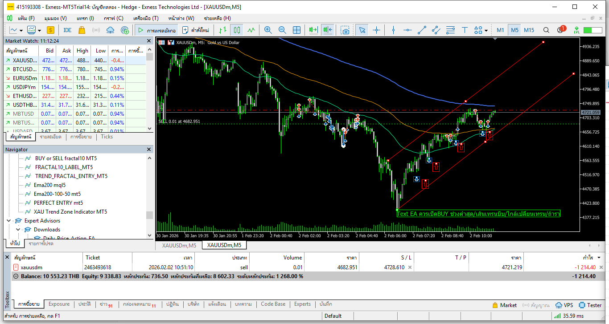The width and height of the screenshot is (609, 324).
Task: Click the tile windows grid icon
Action: (296, 30)
